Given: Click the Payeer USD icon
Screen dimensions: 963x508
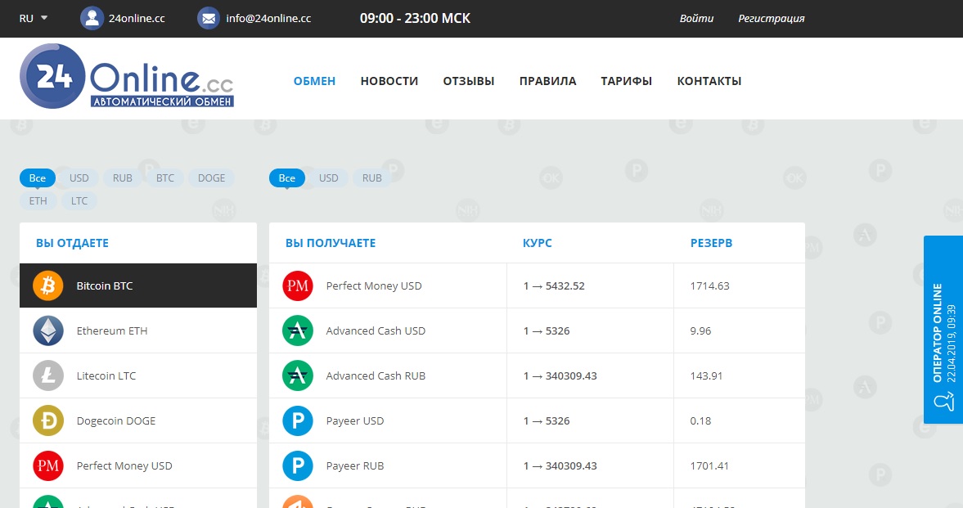Looking at the screenshot, I should click(x=298, y=421).
